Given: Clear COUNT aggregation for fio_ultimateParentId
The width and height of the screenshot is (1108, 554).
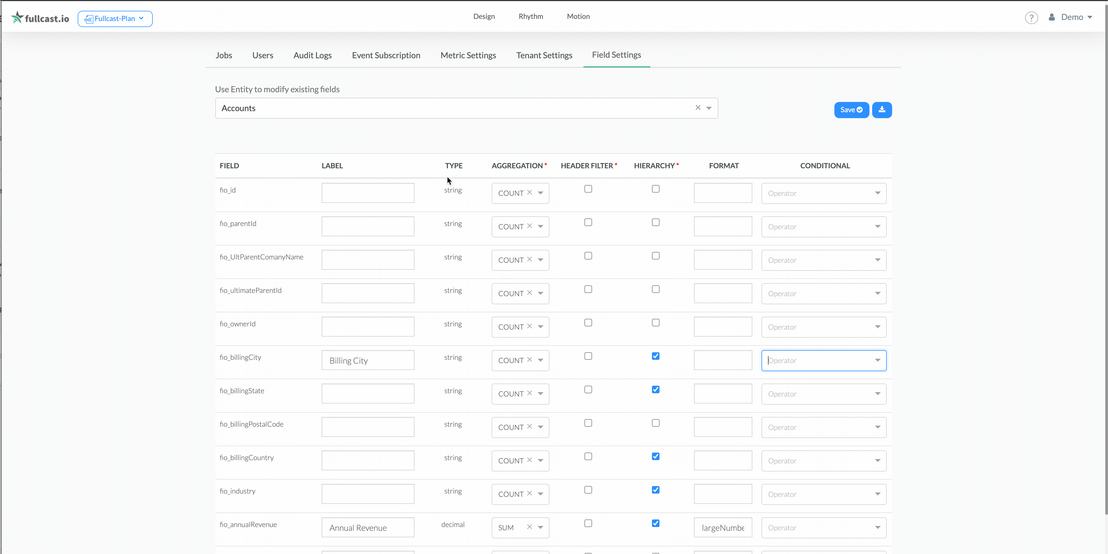Looking at the screenshot, I should pos(529,293).
